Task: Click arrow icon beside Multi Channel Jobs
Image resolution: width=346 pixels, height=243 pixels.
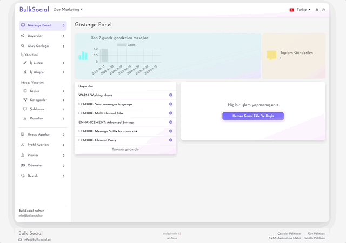Action: [x=170, y=113]
